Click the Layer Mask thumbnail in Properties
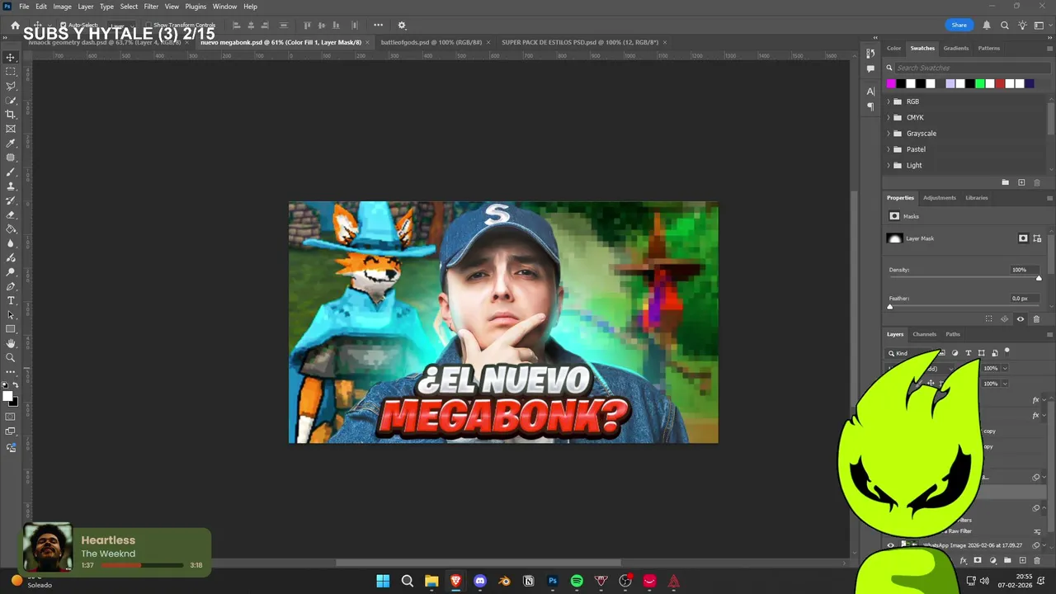The image size is (1056, 594). (x=894, y=238)
